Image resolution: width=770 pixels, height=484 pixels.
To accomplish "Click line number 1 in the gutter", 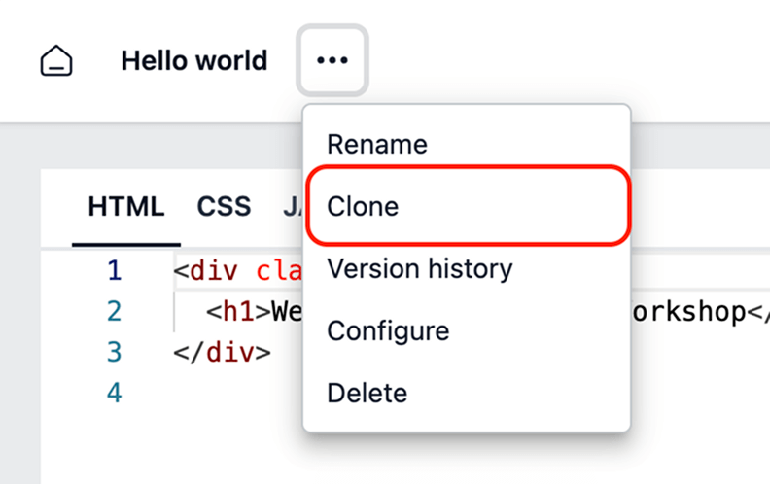I will 115,270.
